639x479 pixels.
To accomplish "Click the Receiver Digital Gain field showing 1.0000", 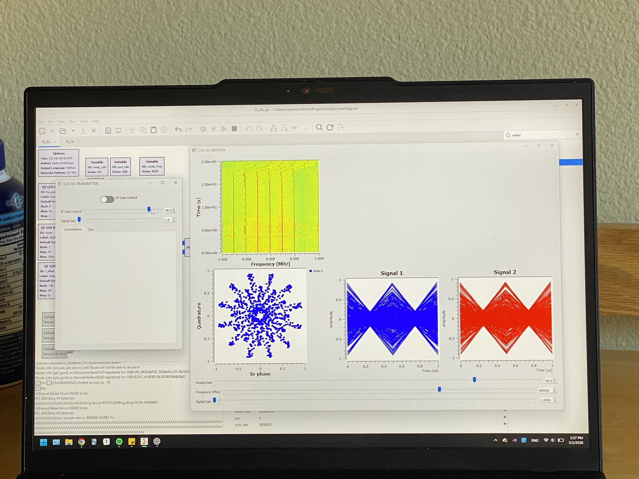I will (548, 400).
